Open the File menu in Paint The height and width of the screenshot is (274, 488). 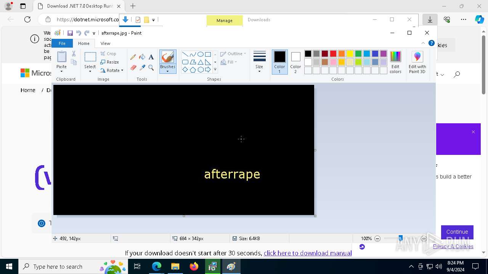62,43
